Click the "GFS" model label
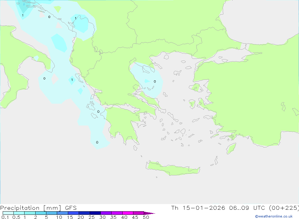 71,208
